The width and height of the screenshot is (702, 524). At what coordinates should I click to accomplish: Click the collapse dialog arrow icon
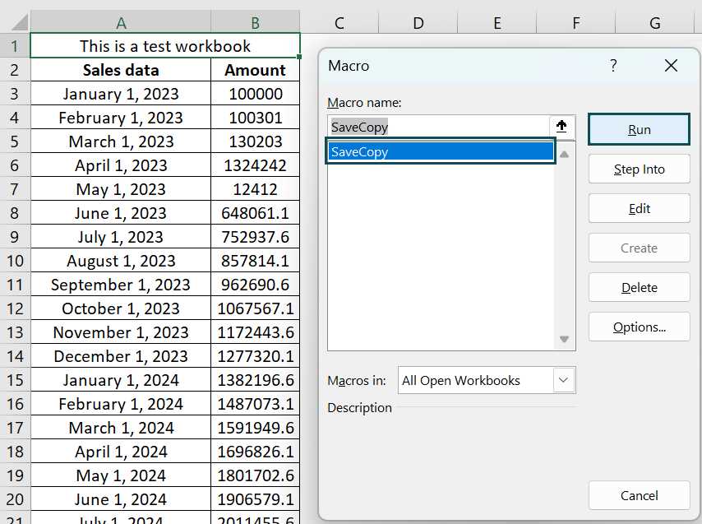pos(561,127)
